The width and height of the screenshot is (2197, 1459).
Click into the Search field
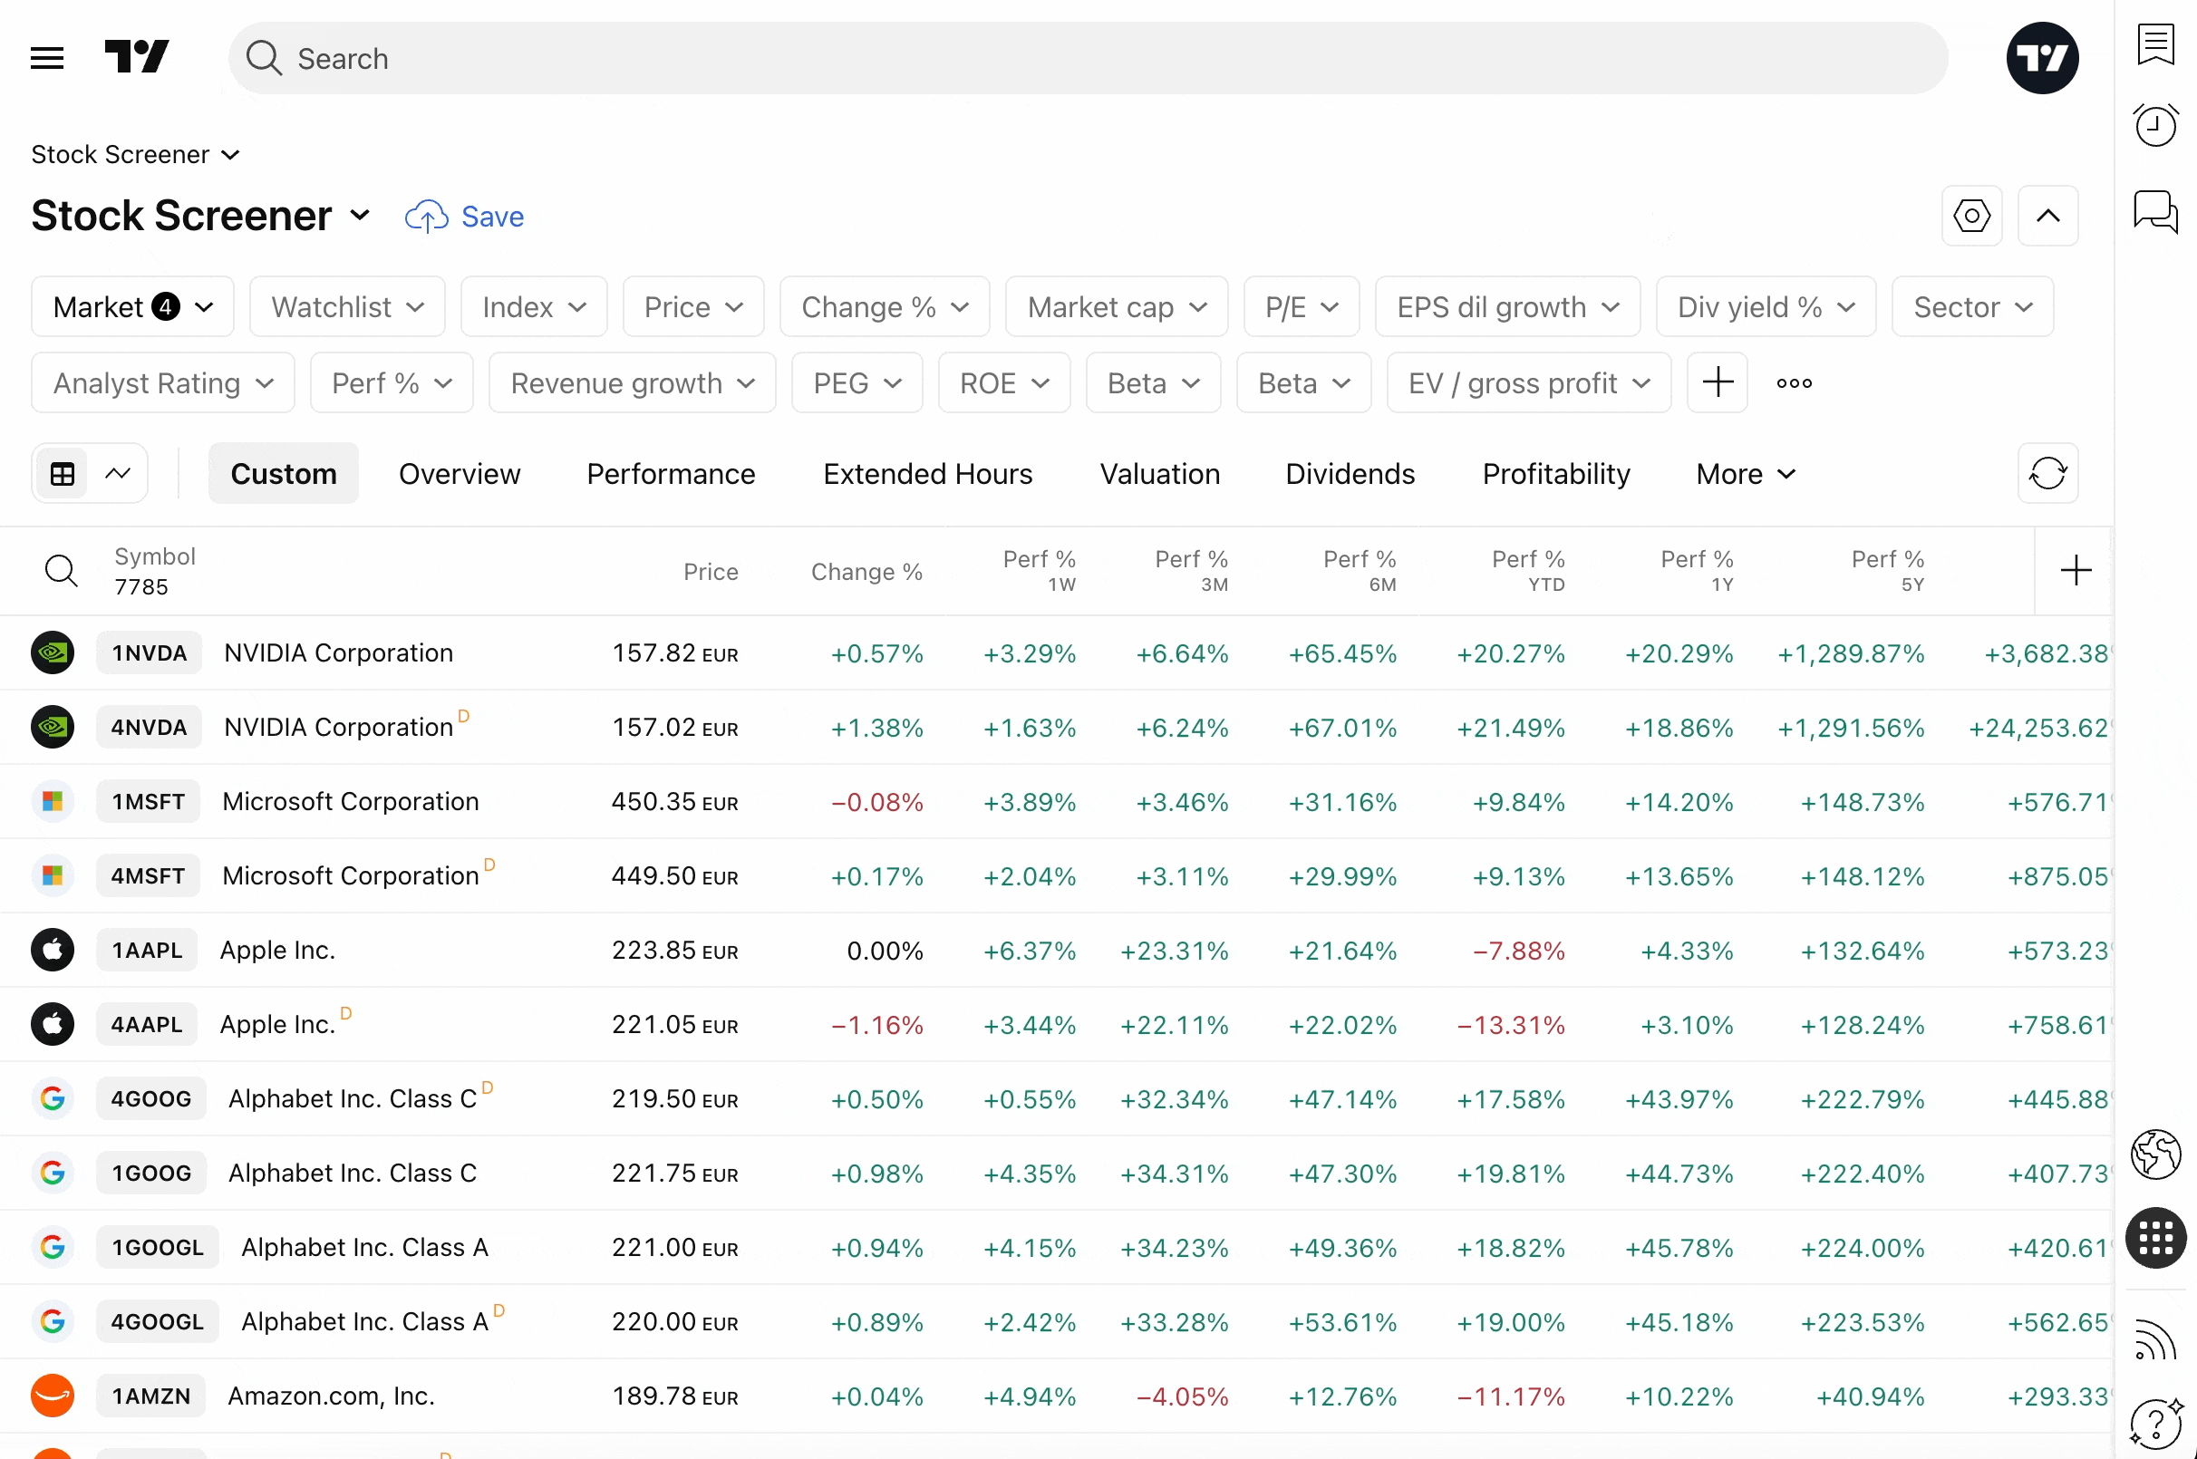coord(1087,59)
